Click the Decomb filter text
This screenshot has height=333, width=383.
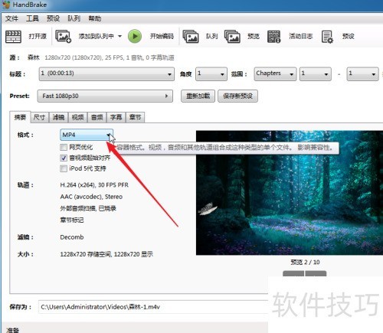[x=72, y=237]
